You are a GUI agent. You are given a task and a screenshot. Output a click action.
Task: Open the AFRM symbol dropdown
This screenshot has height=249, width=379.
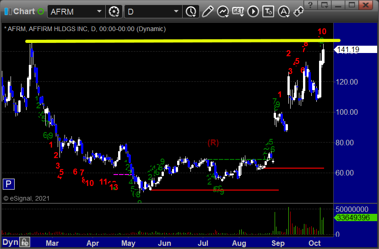(99, 11)
